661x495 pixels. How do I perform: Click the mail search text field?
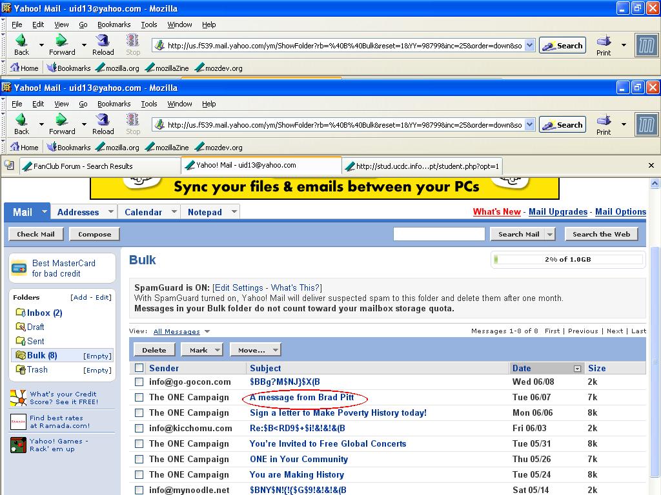click(x=439, y=234)
